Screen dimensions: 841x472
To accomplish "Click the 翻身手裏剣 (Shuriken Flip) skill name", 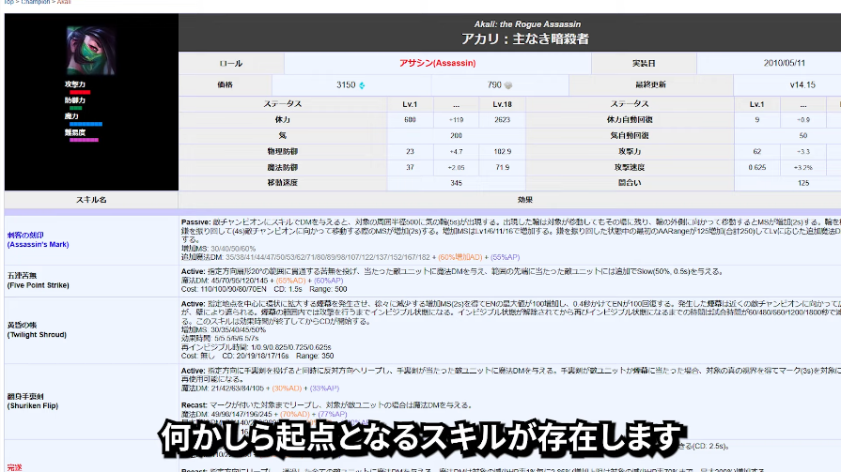I will 32,401.
